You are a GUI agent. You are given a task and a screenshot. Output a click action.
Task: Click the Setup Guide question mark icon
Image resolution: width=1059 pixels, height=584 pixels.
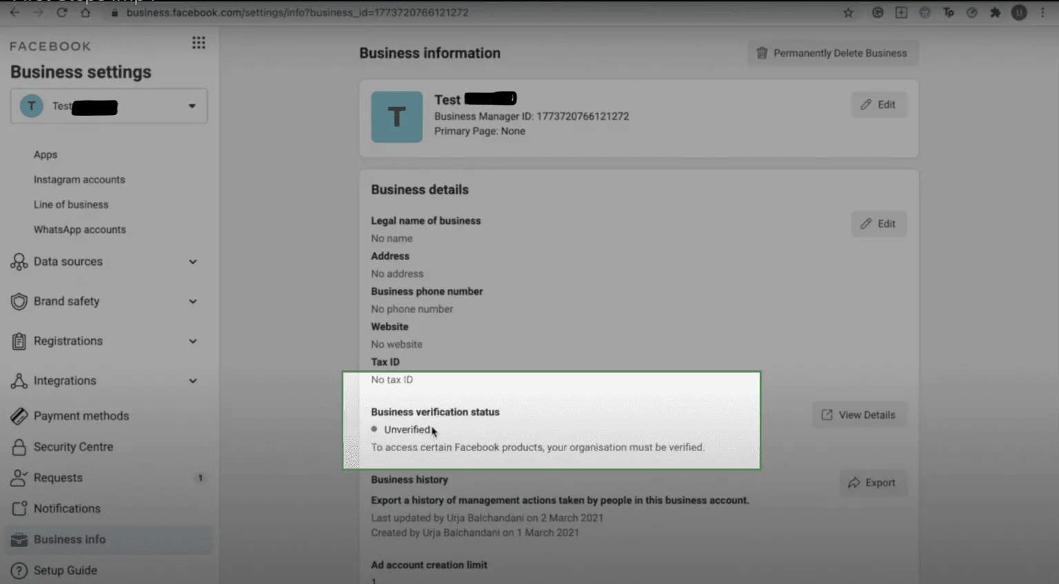click(x=19, y=570)
